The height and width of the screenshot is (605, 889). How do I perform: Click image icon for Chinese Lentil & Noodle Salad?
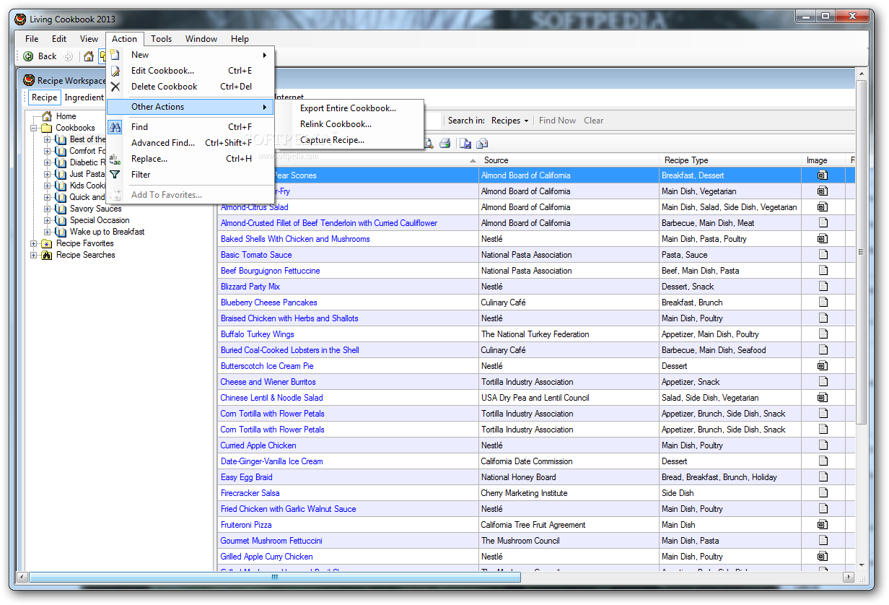[823, 398]
